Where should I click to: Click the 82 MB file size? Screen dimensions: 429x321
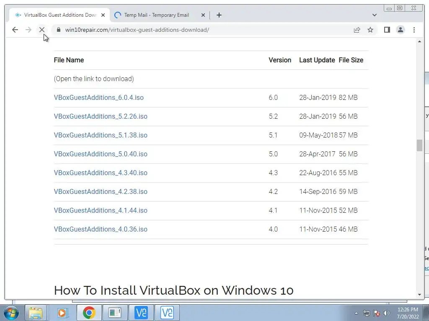348,97
